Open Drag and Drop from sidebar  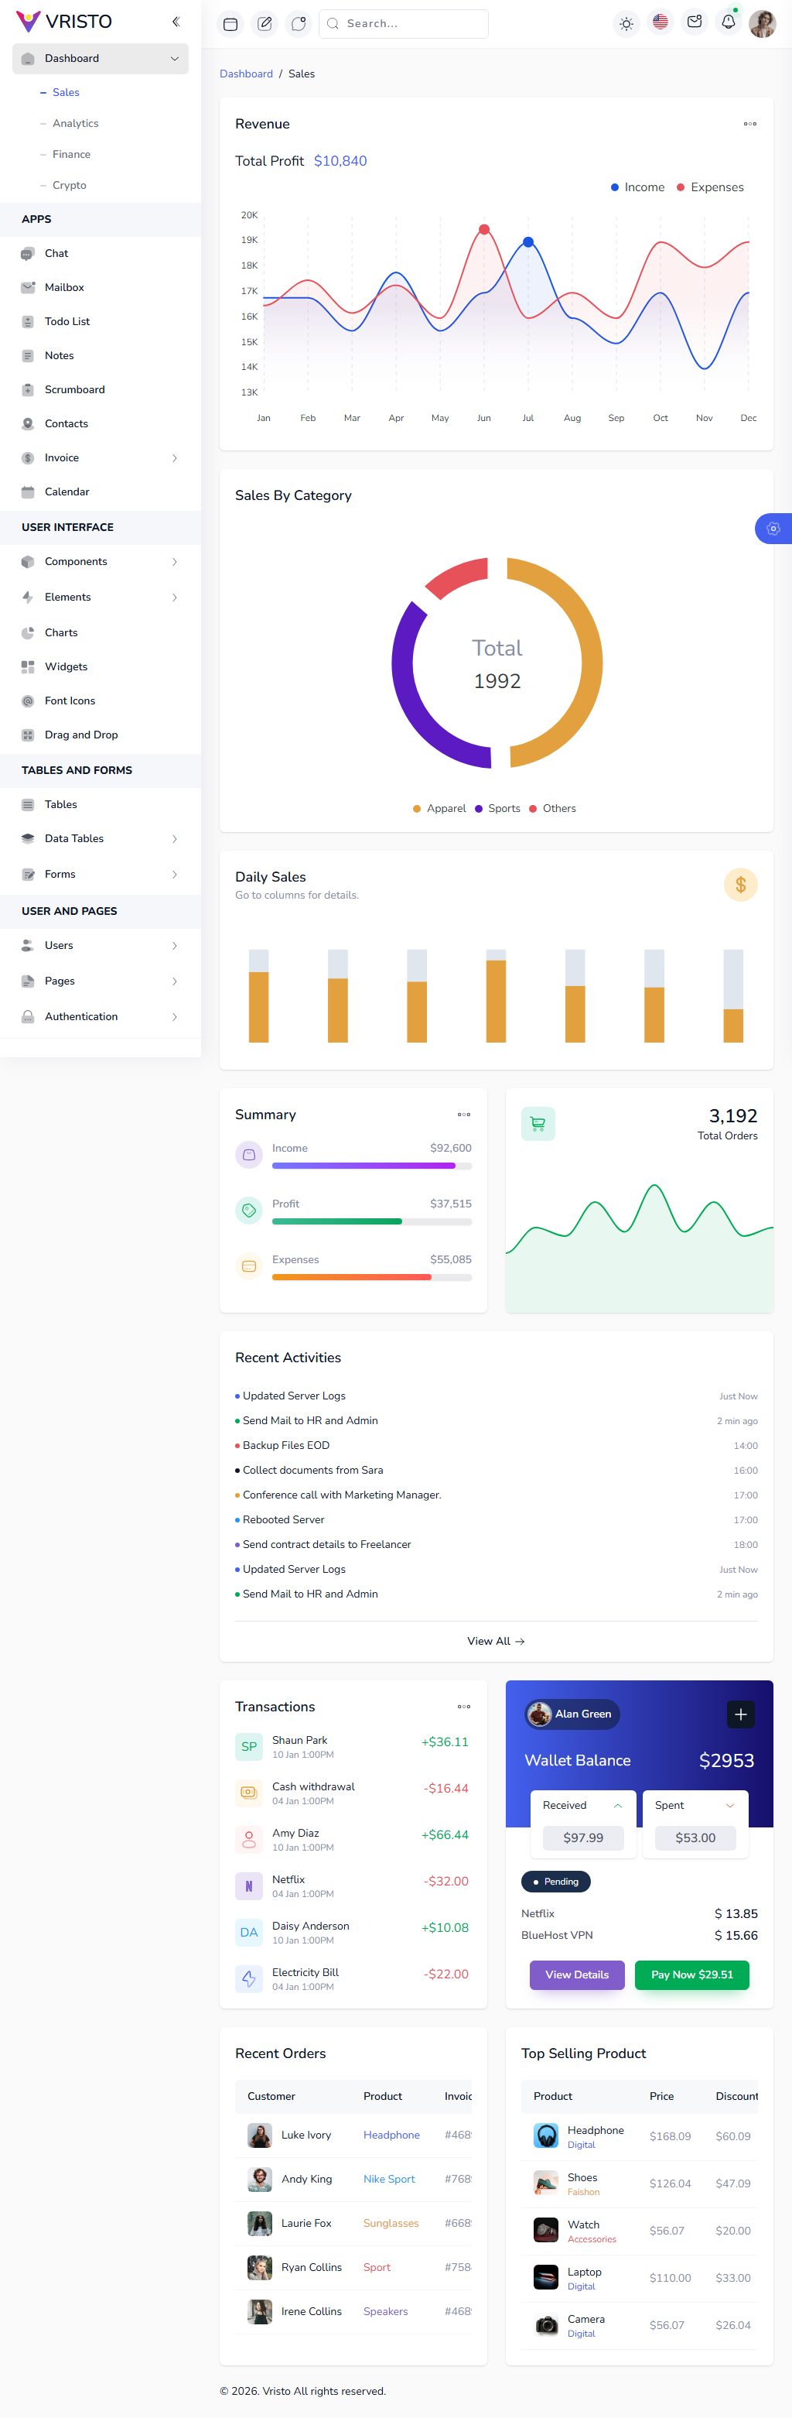(101, 735)
